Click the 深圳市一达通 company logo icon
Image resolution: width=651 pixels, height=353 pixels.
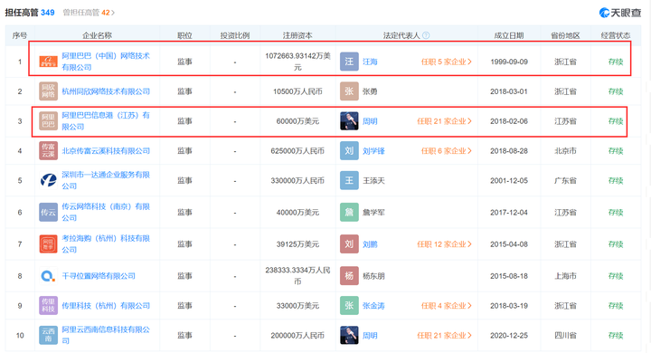click(x=48, y=180)
